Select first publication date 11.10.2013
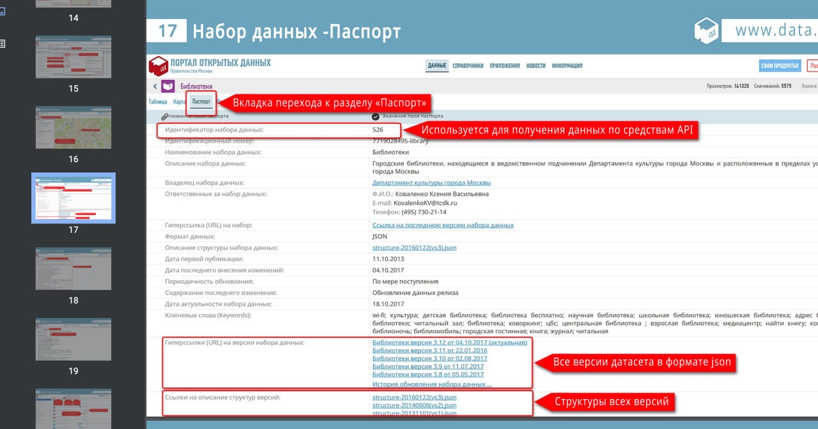The width and height of the screenshot is (818, 429). click(x=389, y=259)
